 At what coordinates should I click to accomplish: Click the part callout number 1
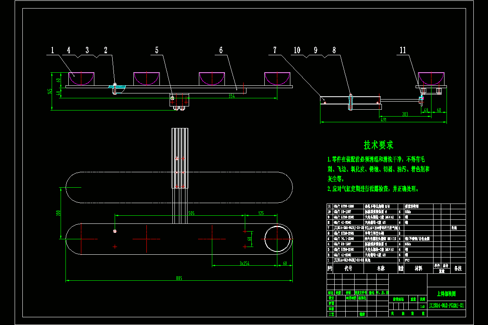[x=52, y=50]
